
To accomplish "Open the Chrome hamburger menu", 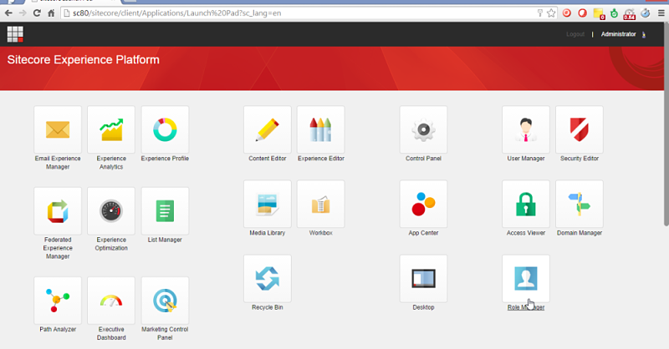I will [661, 13].
